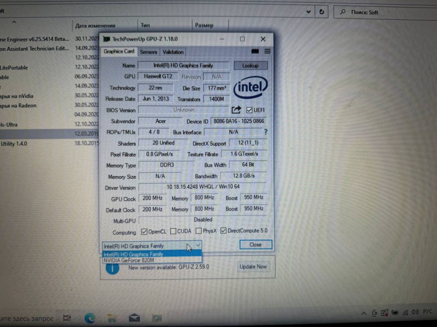This screenshot has width=437, height=327.
Task: Toggle the DirectCompute 5.0 checkbox
Action: (x=223, y=230)
